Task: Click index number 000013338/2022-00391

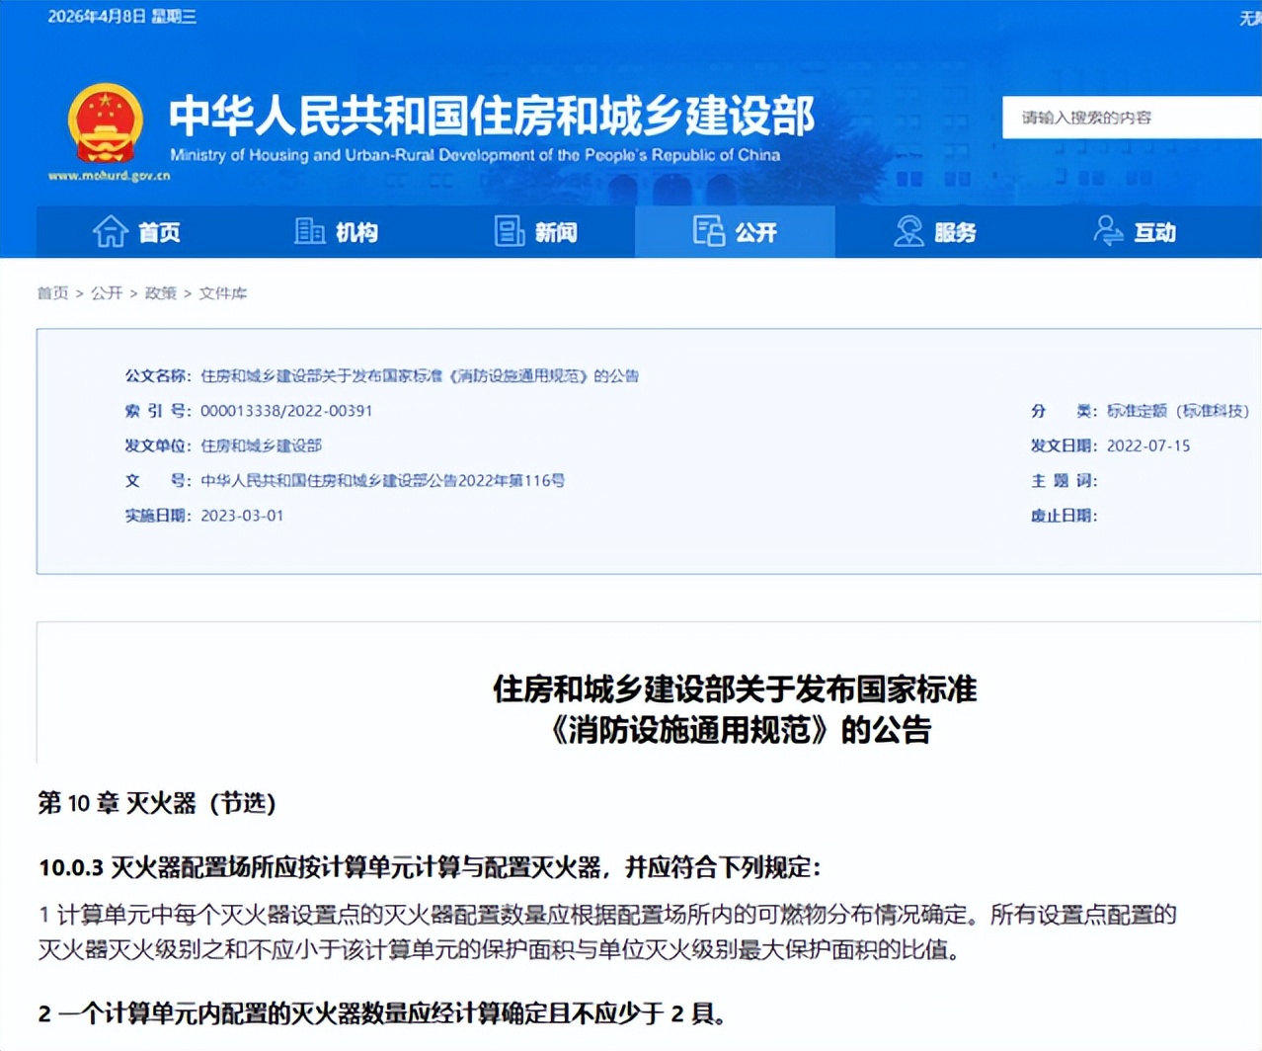Action: (286, 411)
